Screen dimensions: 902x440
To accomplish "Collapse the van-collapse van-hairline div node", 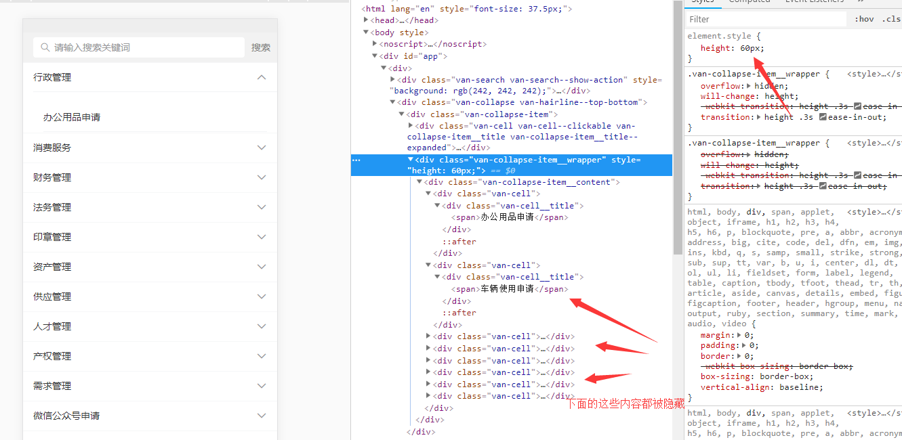I will [392, 102].
